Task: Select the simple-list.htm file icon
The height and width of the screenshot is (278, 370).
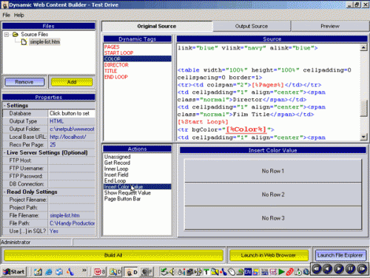Action: pos(24,42)
